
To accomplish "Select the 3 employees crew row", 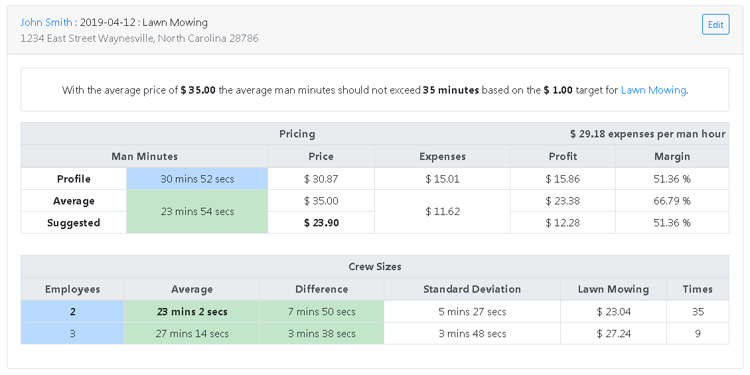I will click(x=72, y=334).
